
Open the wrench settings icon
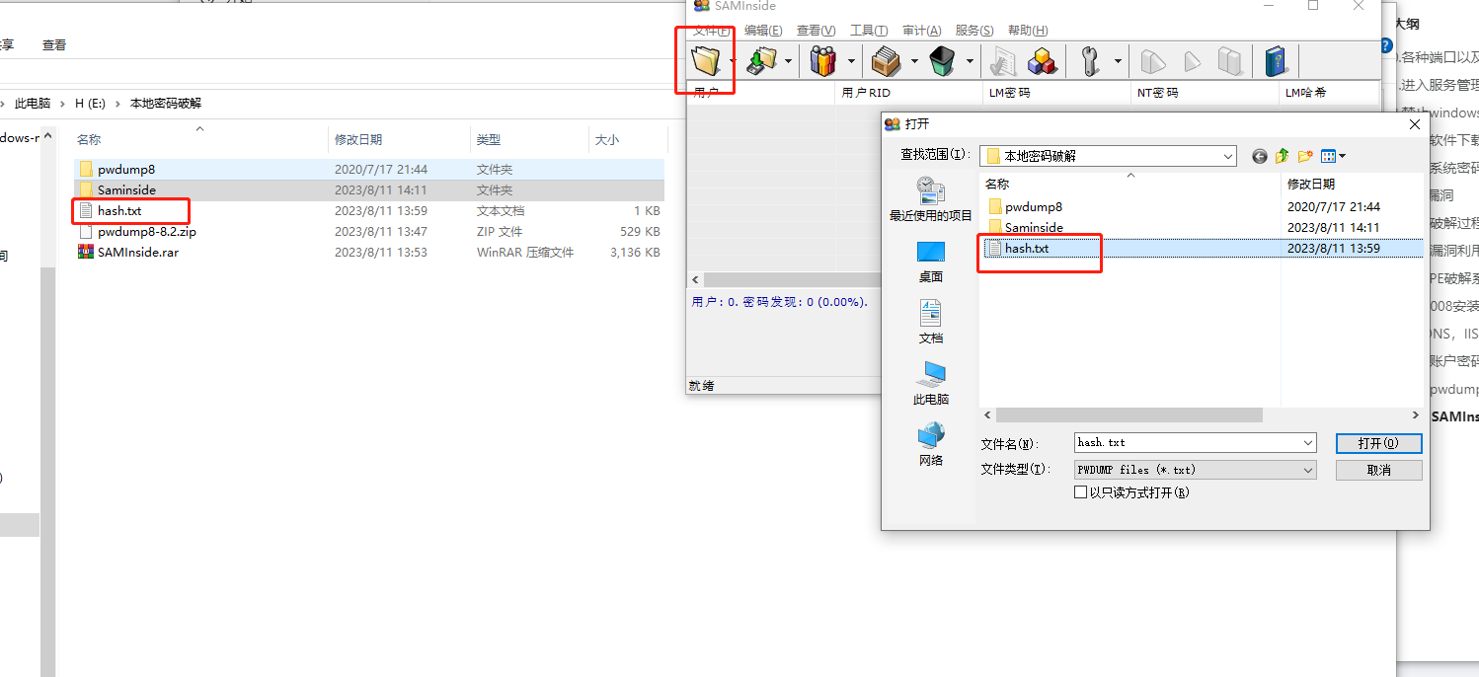click(x=1090, y=61)
